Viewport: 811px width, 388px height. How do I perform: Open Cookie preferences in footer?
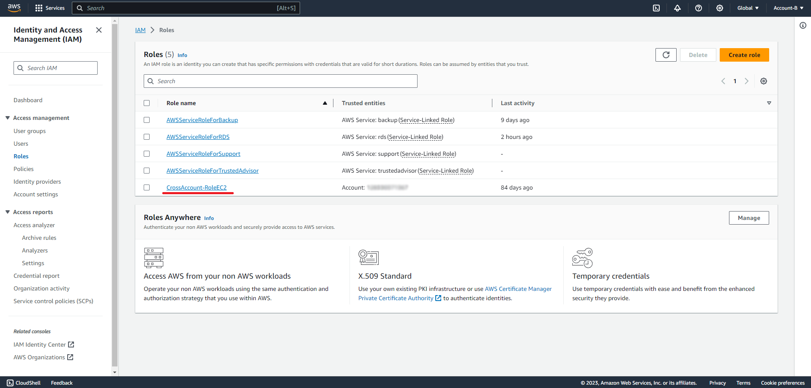[x=783, y=383]
